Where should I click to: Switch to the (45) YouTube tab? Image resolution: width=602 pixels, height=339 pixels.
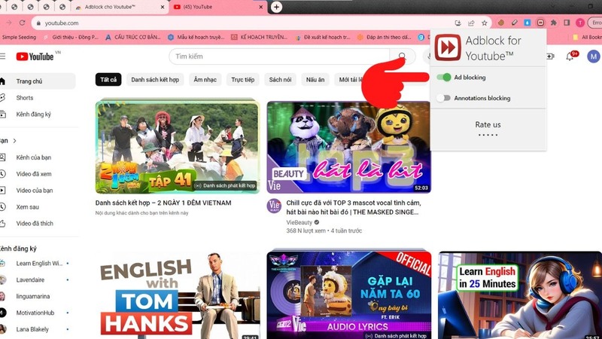(218, 7)
